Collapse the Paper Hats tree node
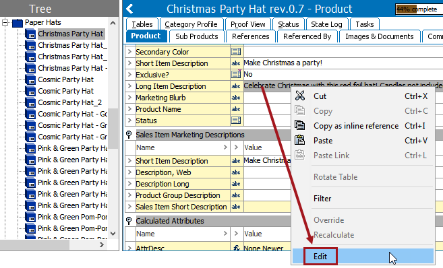The width and height of the screenshot is (443, 268). coord(5,22)
